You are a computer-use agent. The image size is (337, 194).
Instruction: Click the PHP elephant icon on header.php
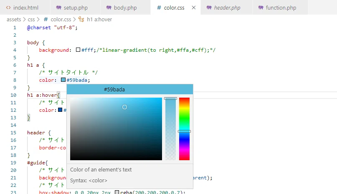[209, 8]
